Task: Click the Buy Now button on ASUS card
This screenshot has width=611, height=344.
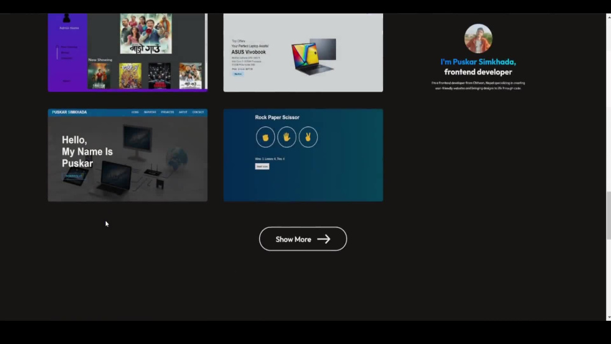Action: pos(238,74)
